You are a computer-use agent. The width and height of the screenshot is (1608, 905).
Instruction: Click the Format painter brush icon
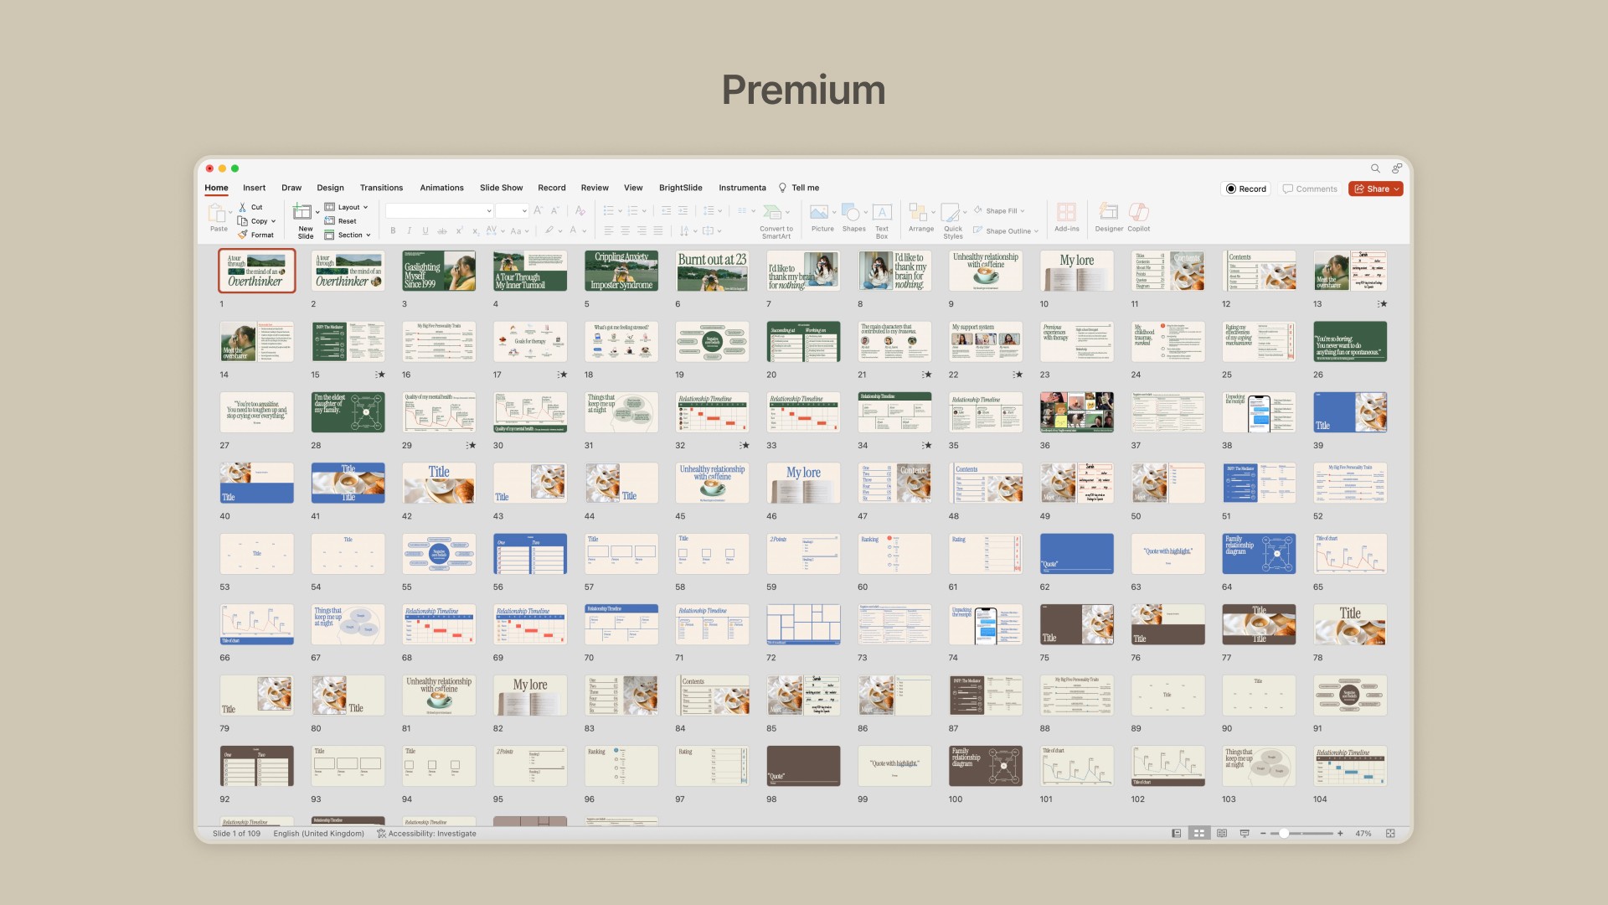243,235
